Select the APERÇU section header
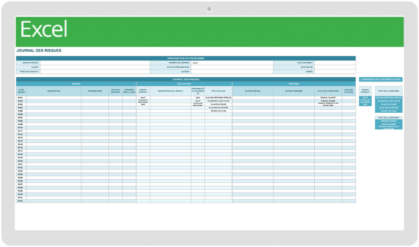Viewport: 419px width, 247px height. pyautogui.click(x=76, y=84)
